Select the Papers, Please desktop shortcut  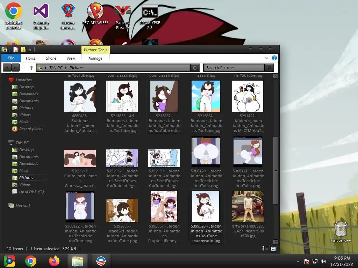click(x=122, y=16)
